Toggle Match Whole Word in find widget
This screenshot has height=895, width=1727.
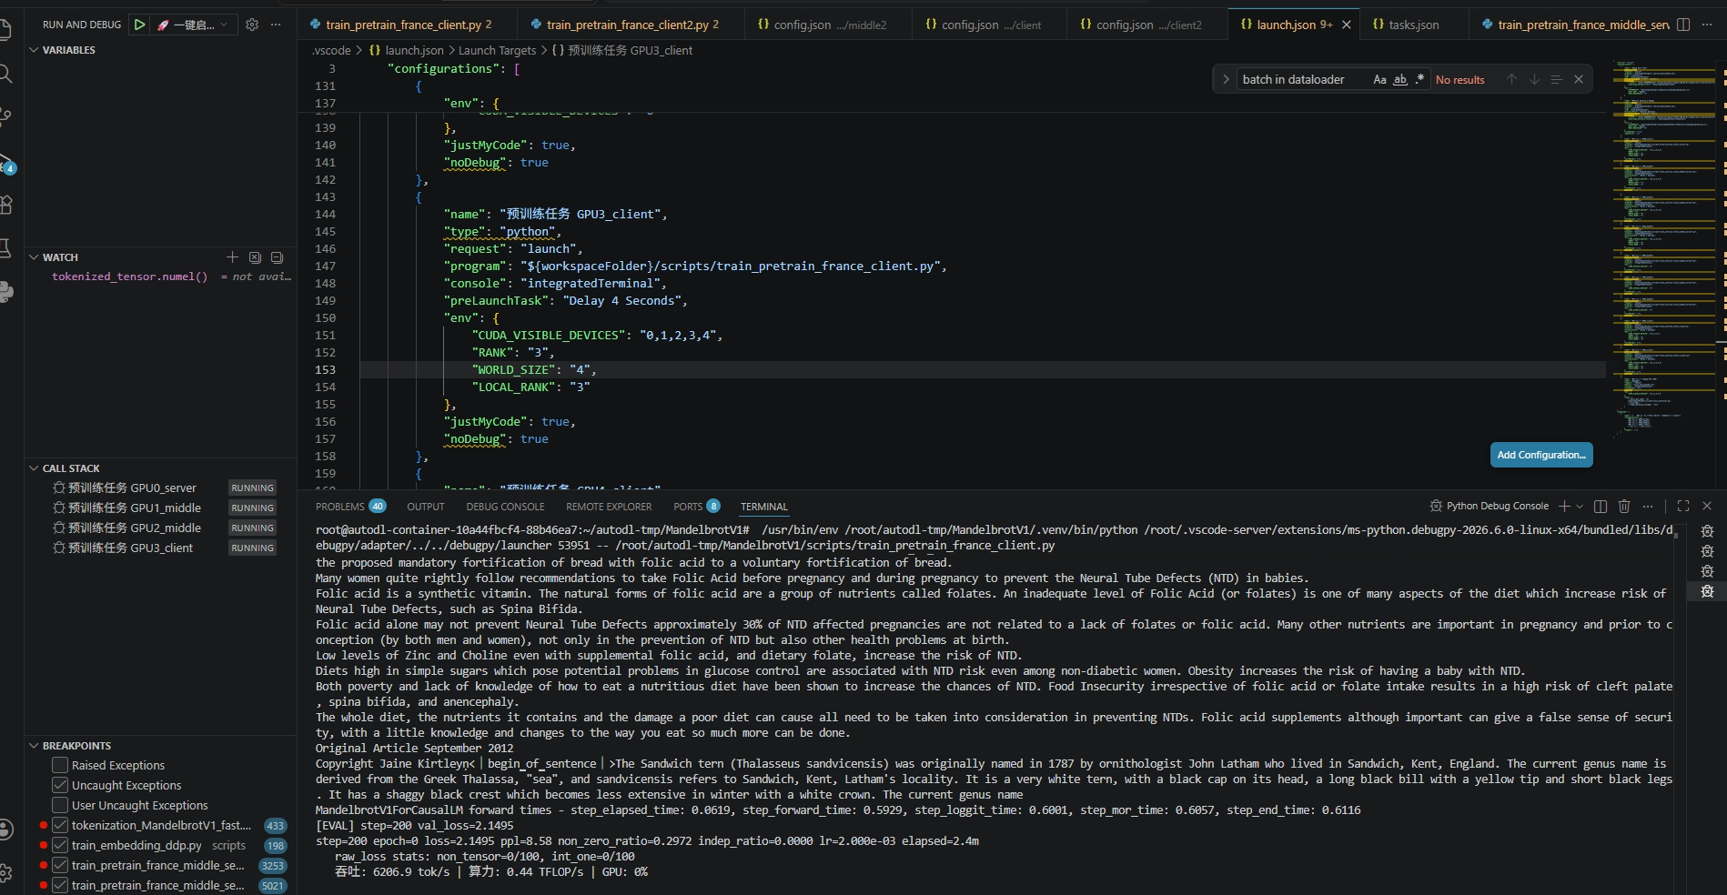point(1400,79)
